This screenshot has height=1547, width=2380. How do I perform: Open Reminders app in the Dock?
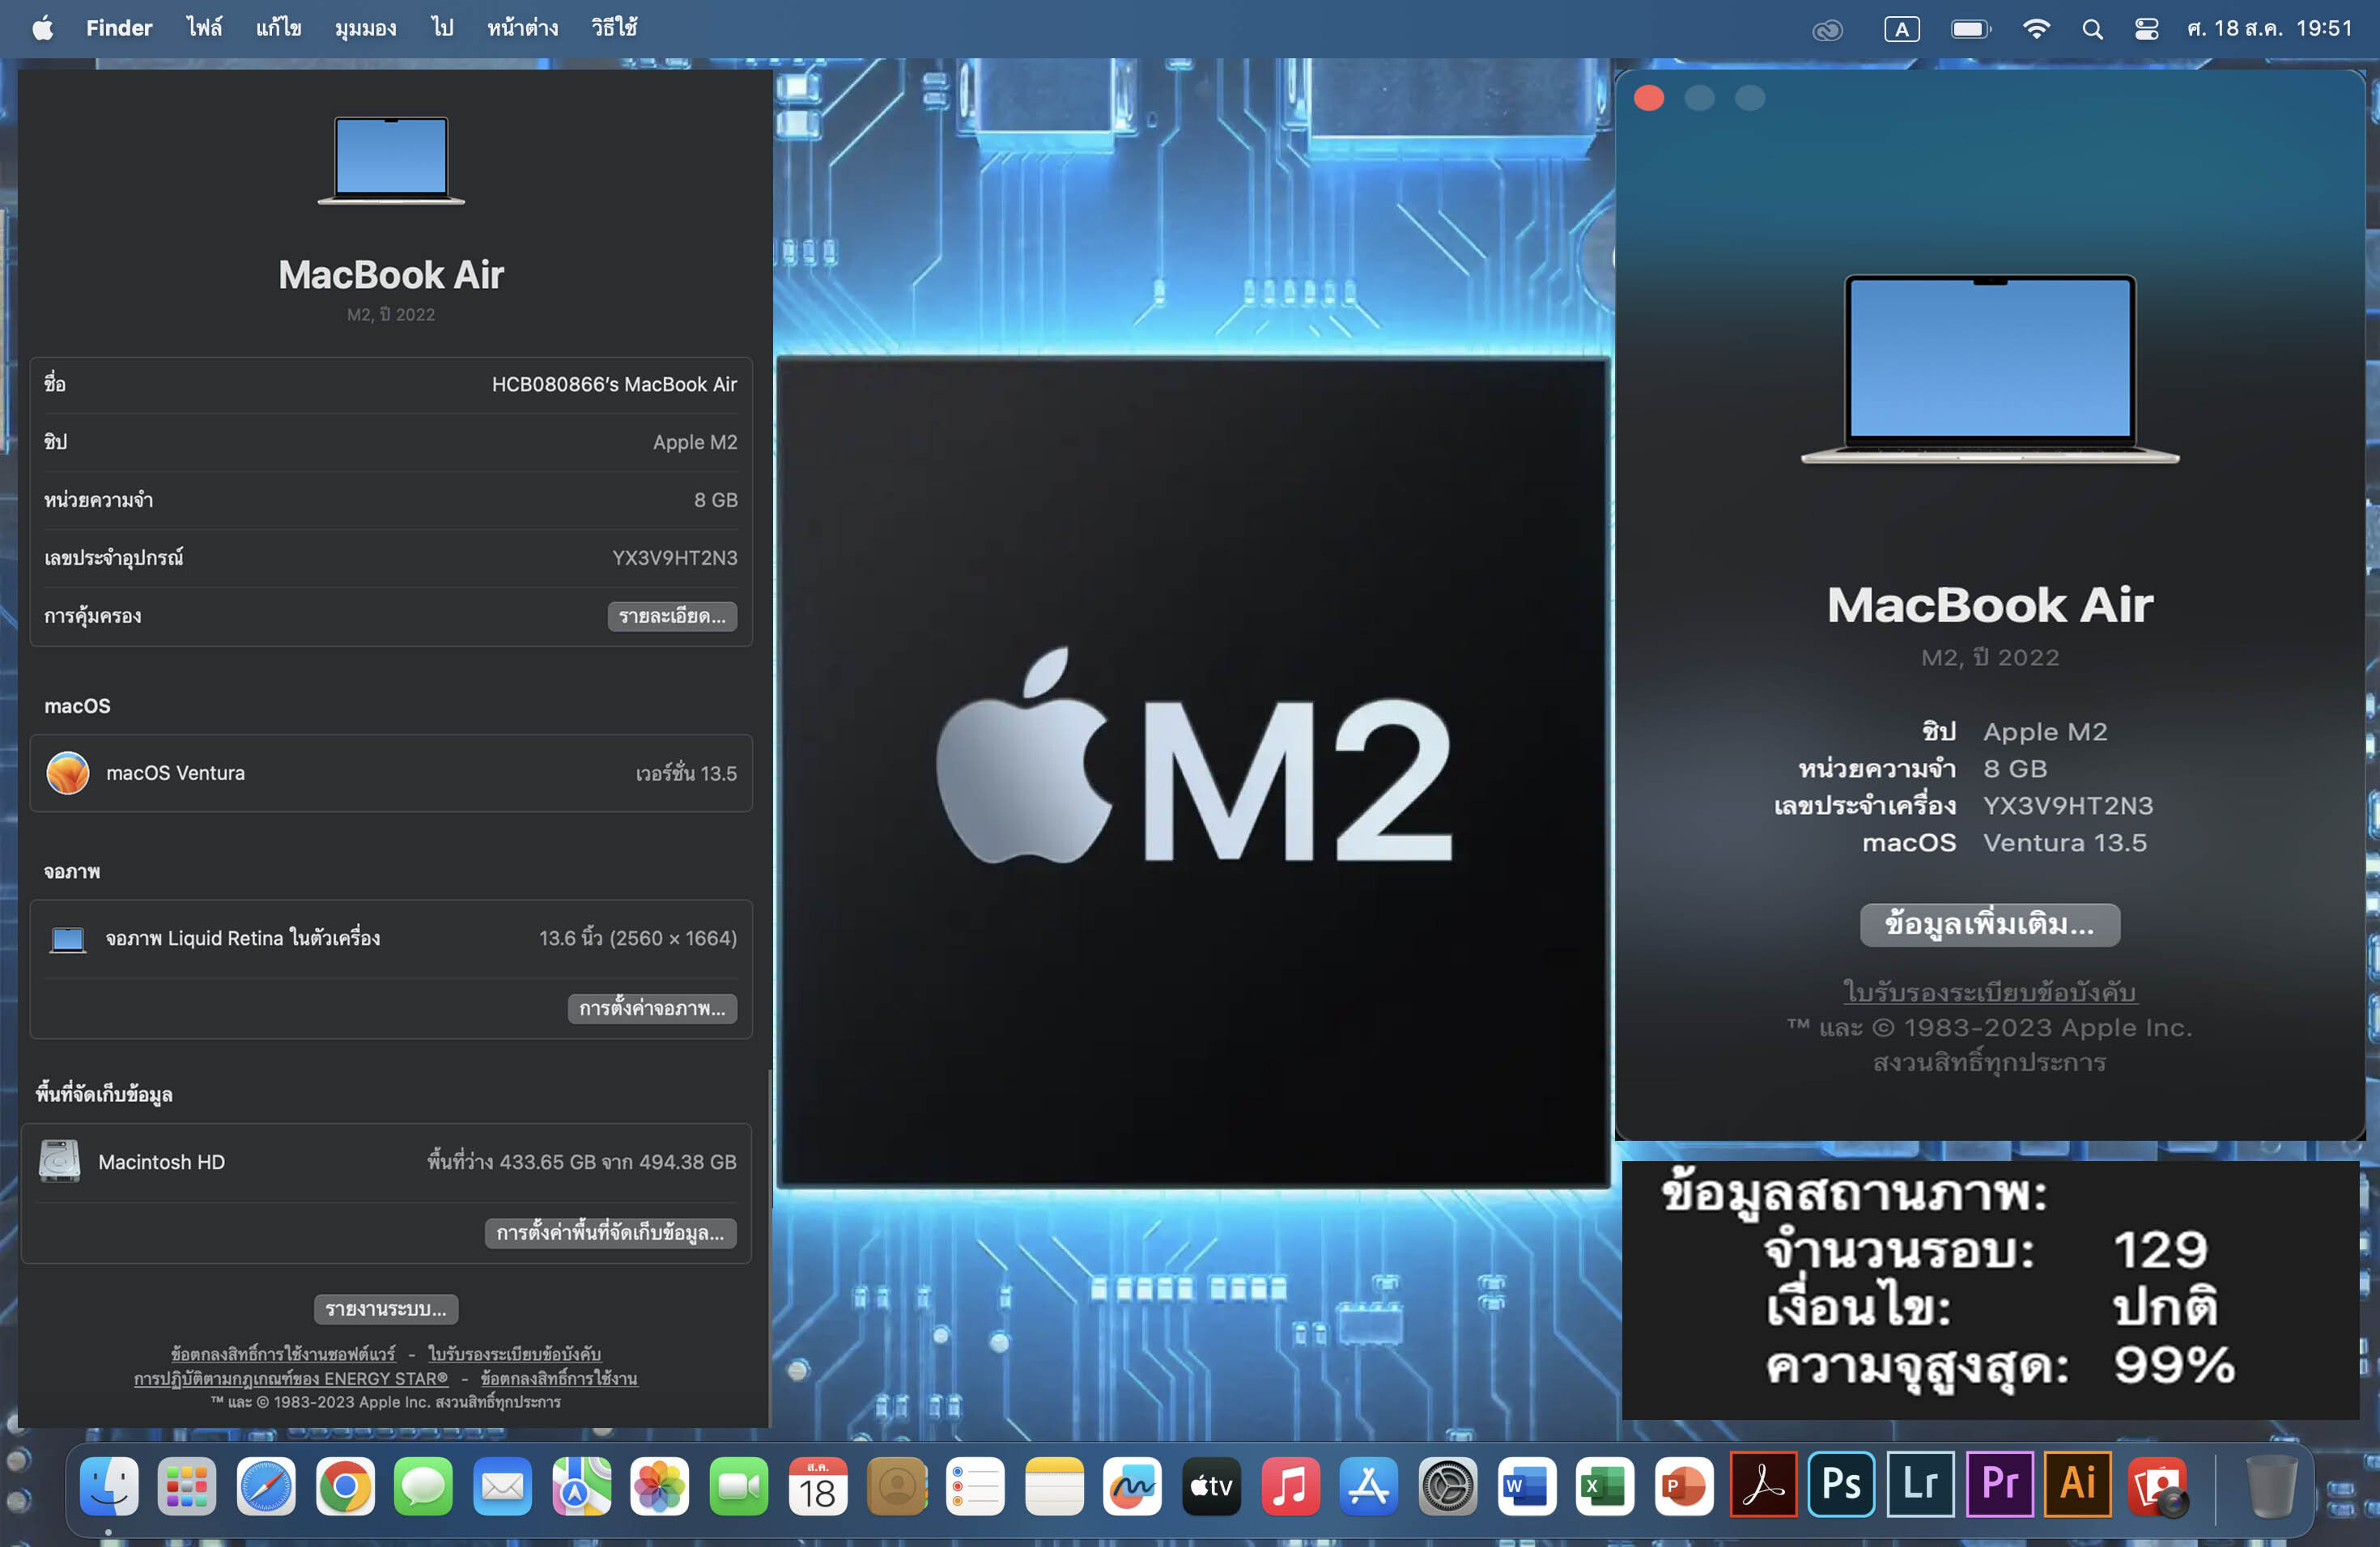[975, 1486]
